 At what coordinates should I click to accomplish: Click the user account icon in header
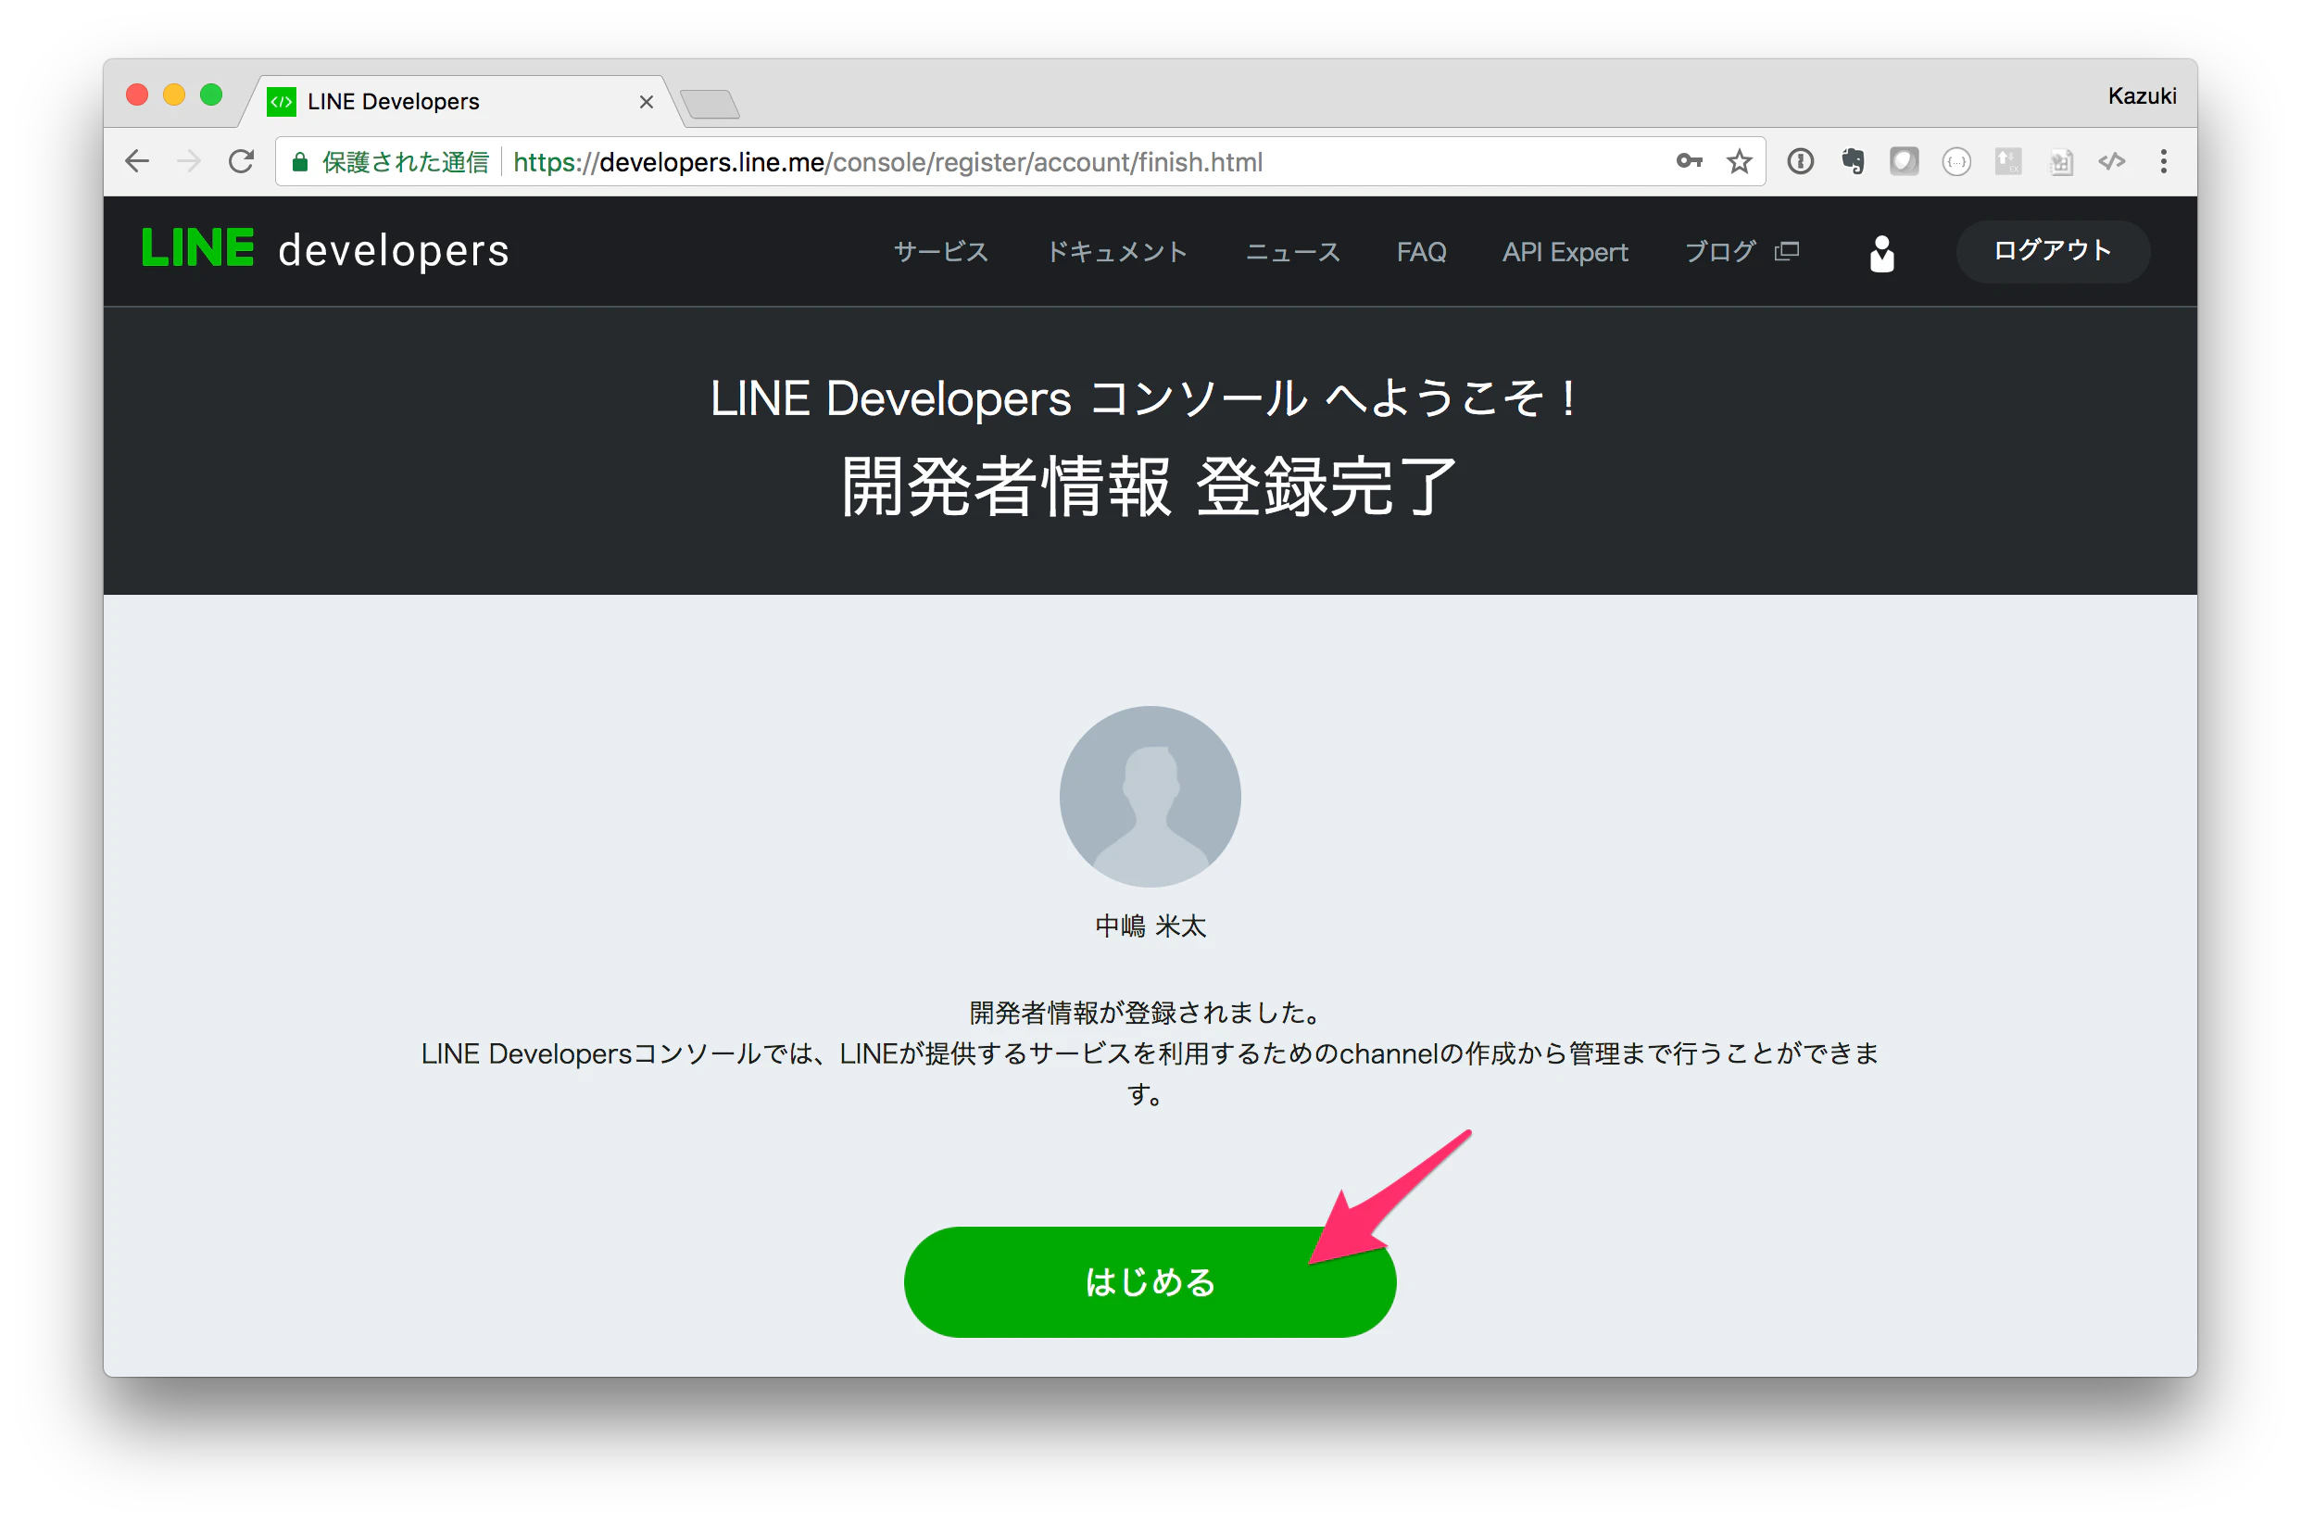[1881, 254]
